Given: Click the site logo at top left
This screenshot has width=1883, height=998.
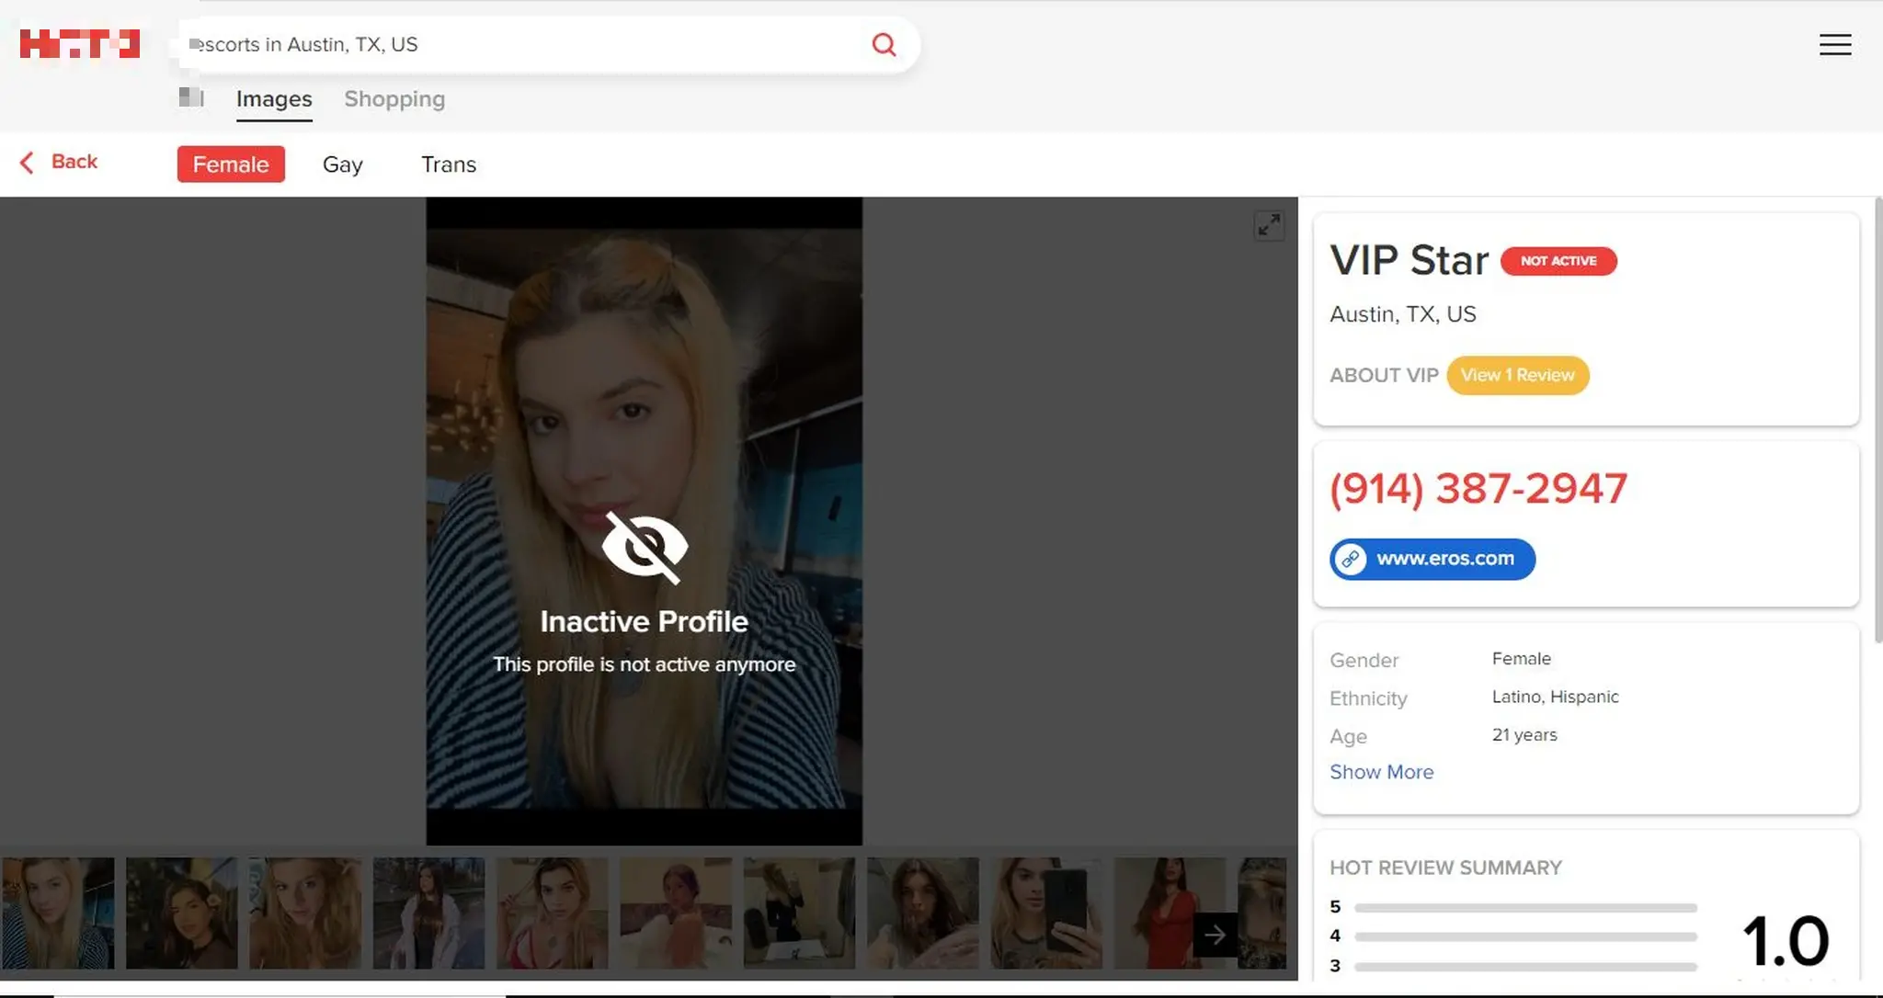Looking at the screenshot, I should tap(80, 43).
